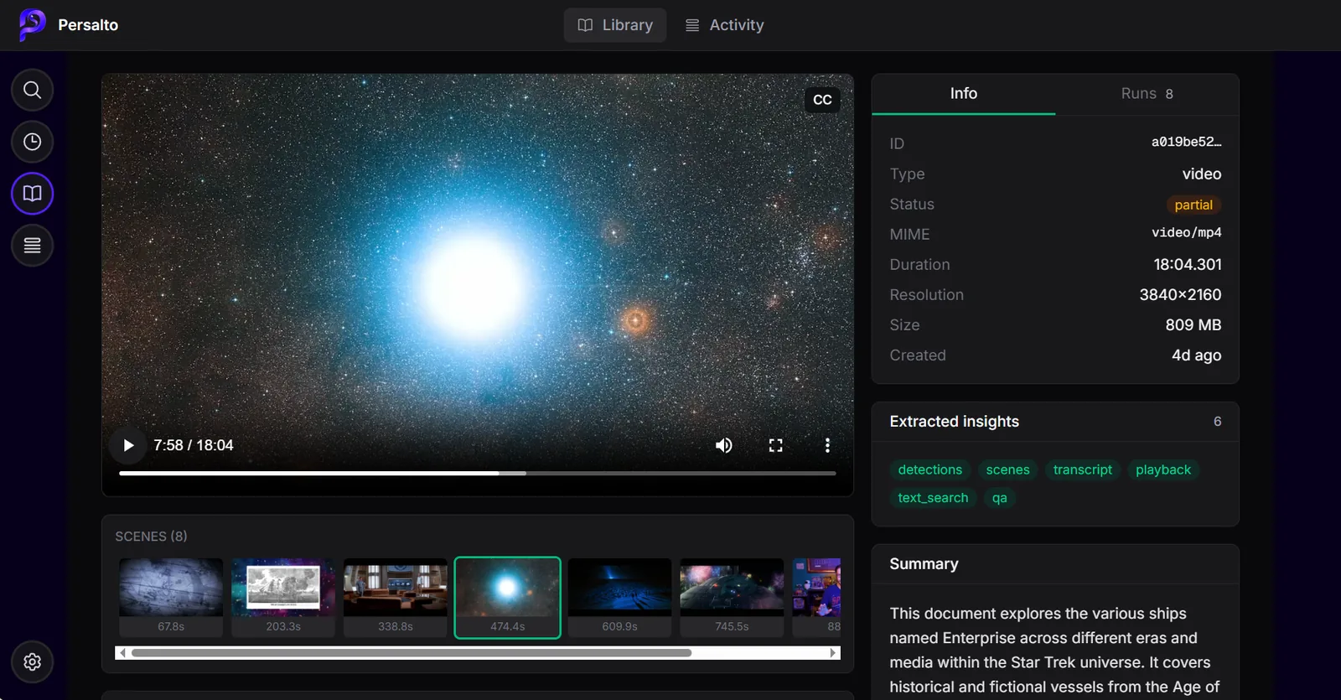Click the scenes insight tag
Image resolution: width=1341 pixels, height=700 pixels.
pos(1007,470)
